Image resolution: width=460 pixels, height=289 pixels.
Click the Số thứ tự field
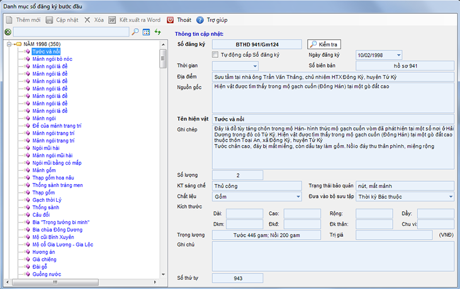click(237, 278)
